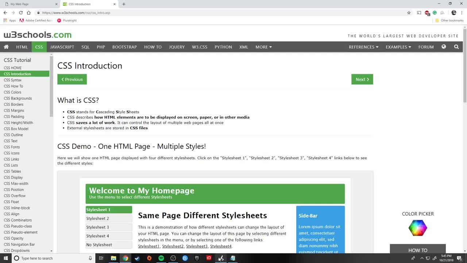Open the HTML tutorial in the navbar
Viewport: 467px width, 263px height.
(x=22, y=47)
